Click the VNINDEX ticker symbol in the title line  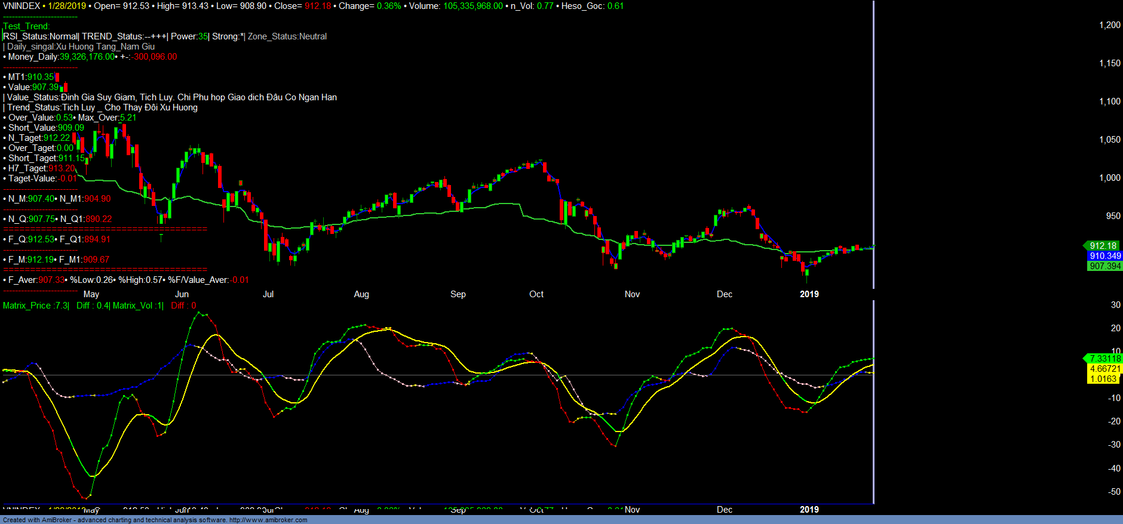click(22, 6)
